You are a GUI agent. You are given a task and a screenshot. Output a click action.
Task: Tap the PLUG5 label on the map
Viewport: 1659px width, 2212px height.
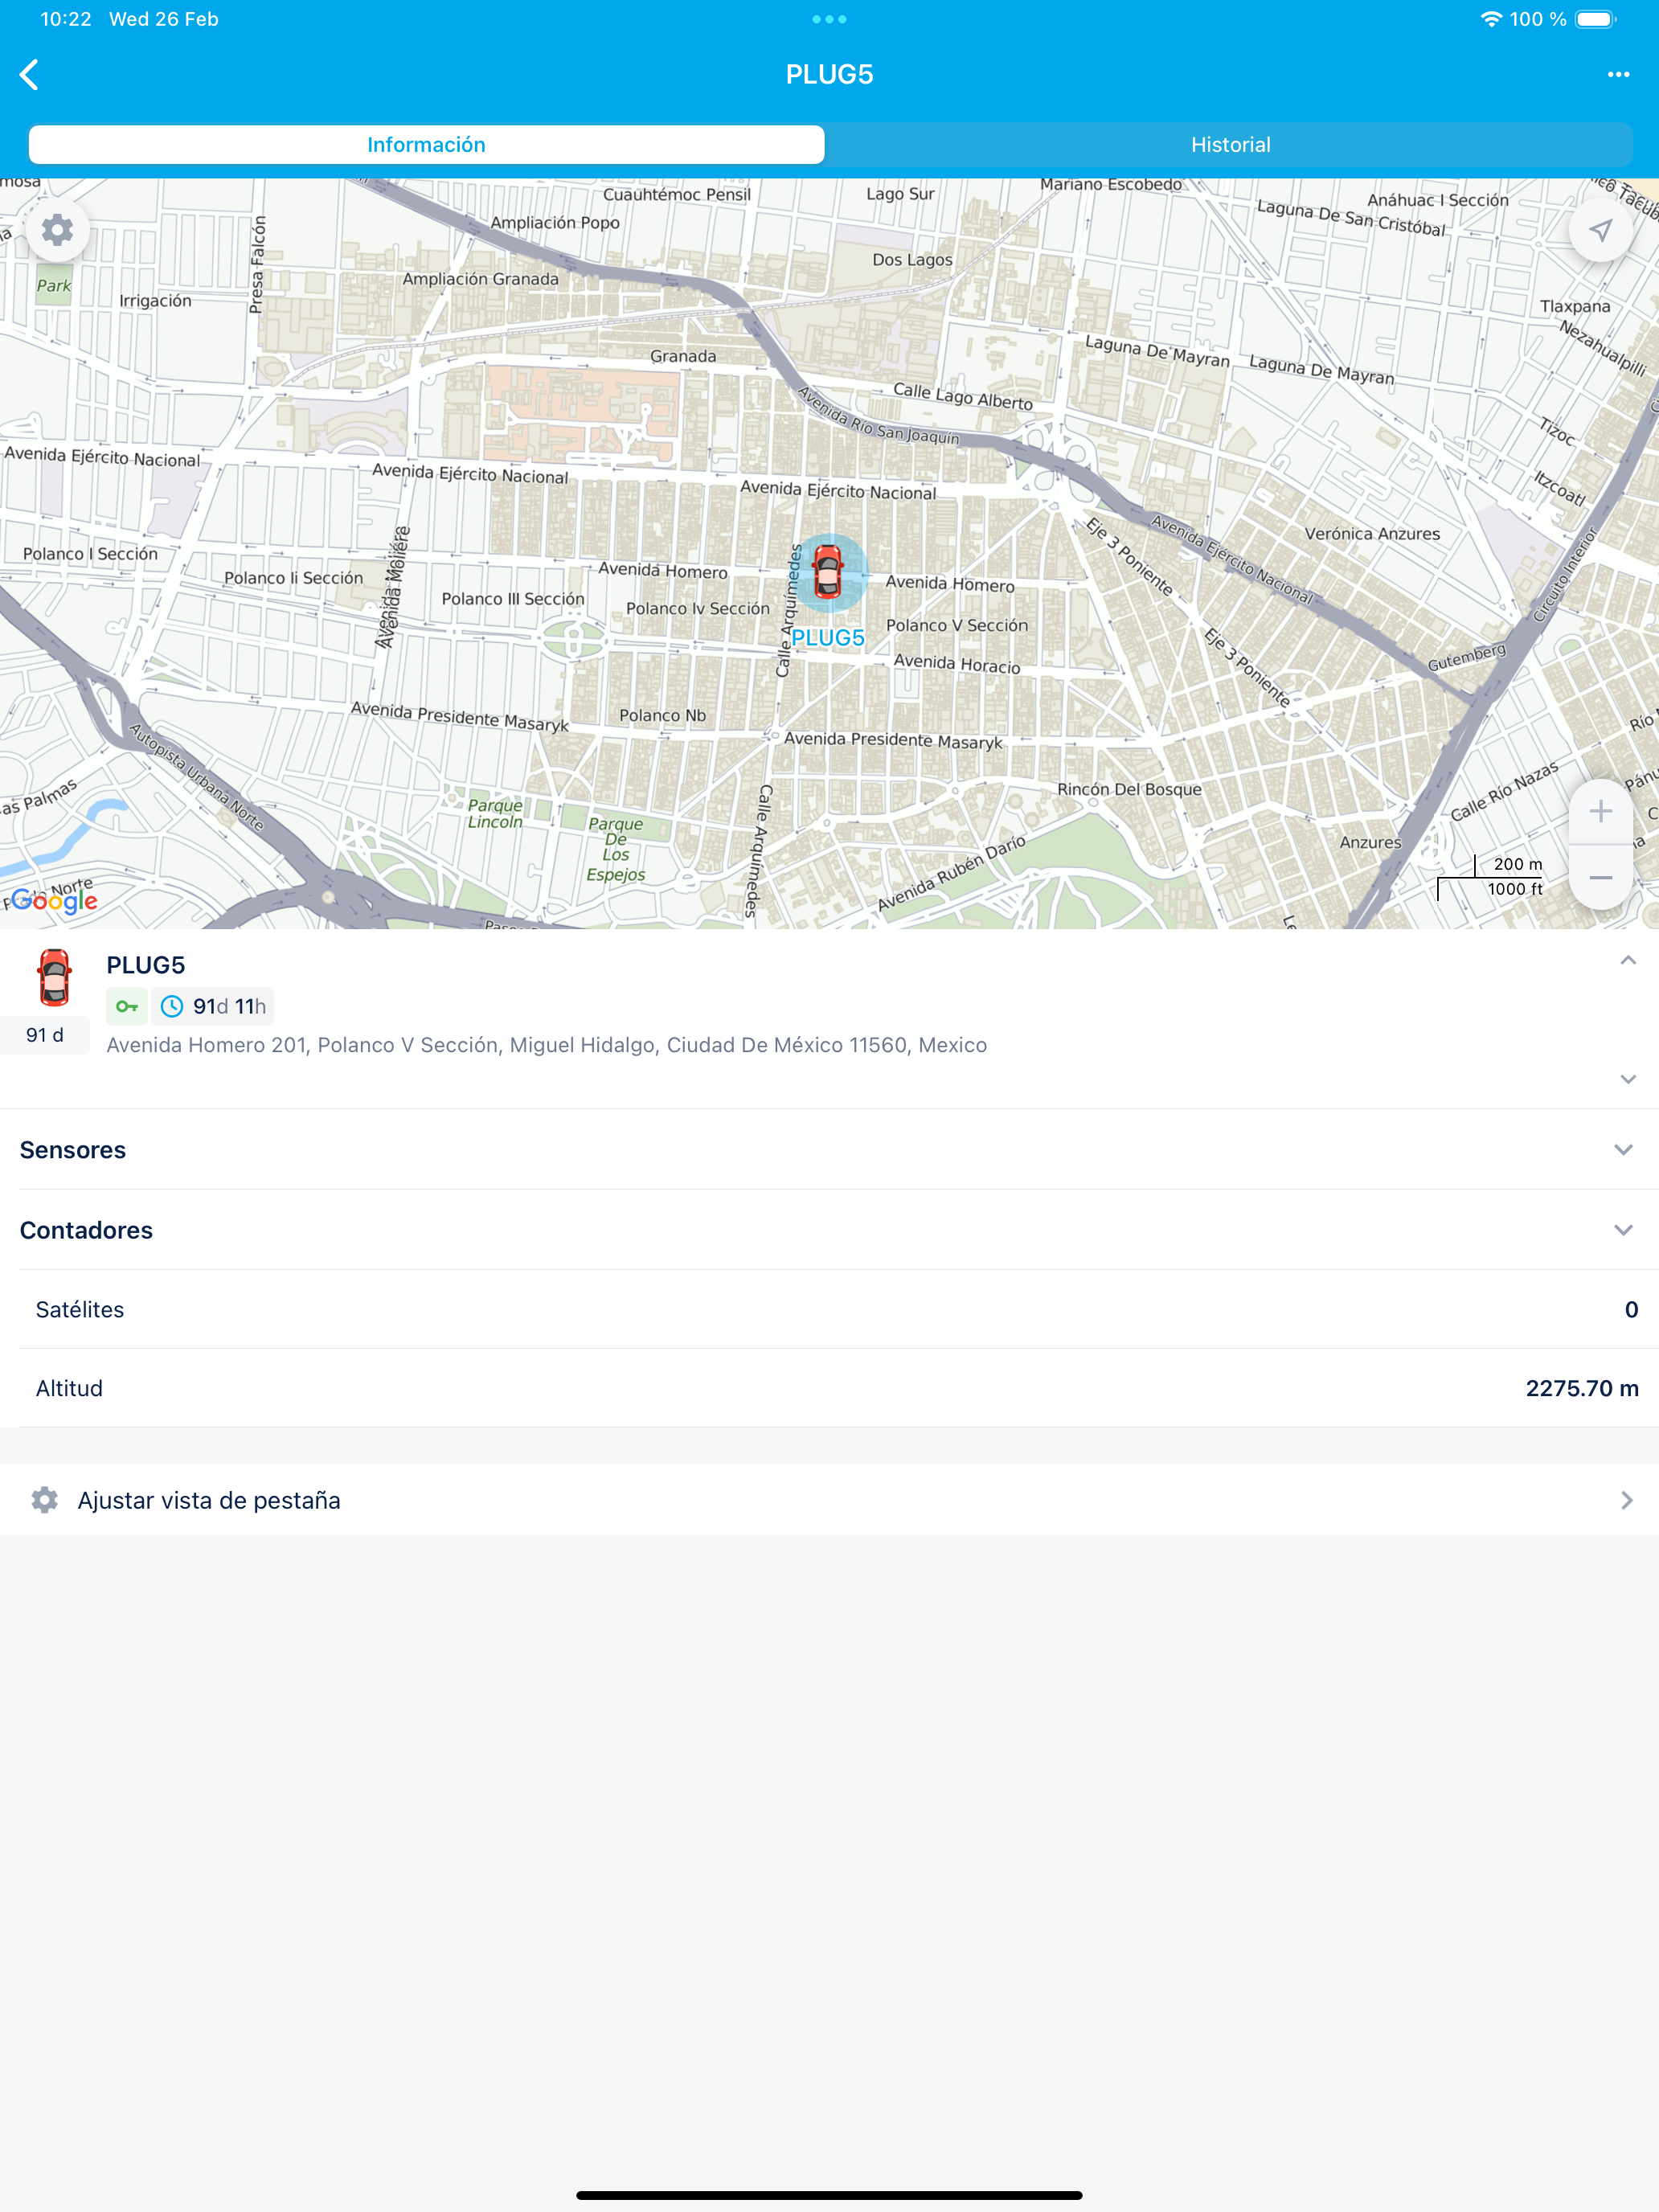pyautogui.click(x=827, y=637)
